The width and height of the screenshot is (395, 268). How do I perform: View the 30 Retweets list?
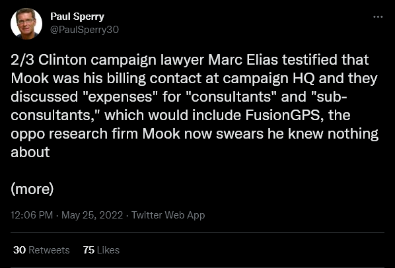tap(42, 250)
